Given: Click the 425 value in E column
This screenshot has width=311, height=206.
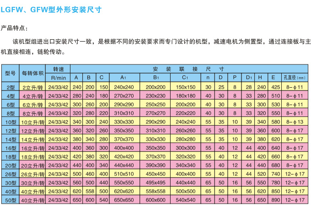Looking at the screenshot, I should pos(275,86).
